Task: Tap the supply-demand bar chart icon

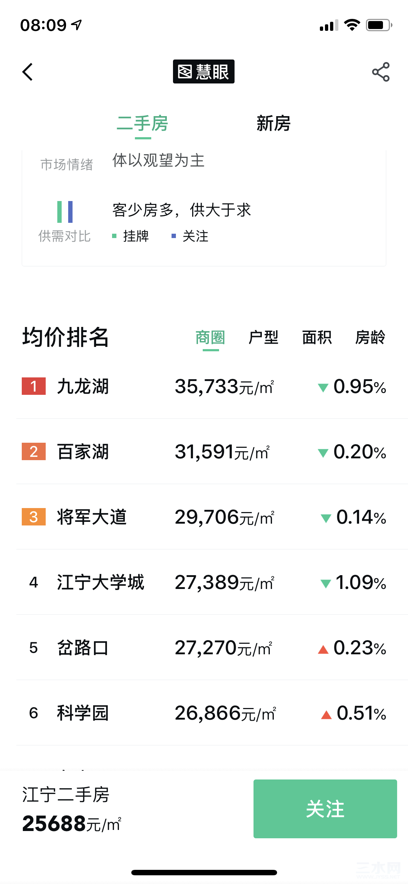Action: 65,212
